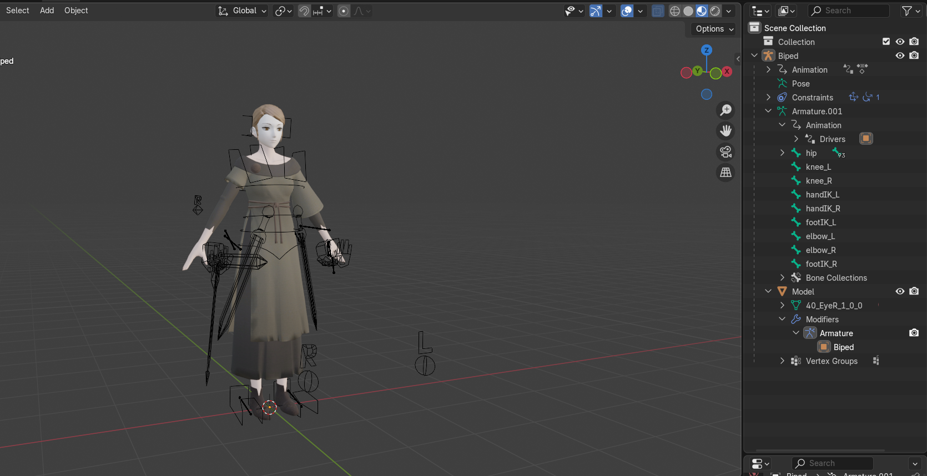This screenshot has width=927, height=476.
Task: Click the Options button in viewport
Action: (714, 29)
